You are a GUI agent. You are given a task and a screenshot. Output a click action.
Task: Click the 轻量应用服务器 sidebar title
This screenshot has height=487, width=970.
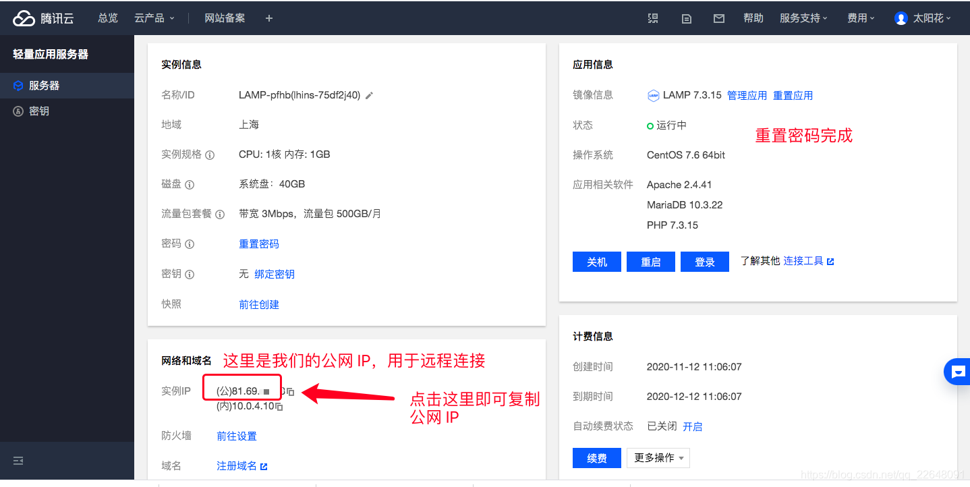51,54
